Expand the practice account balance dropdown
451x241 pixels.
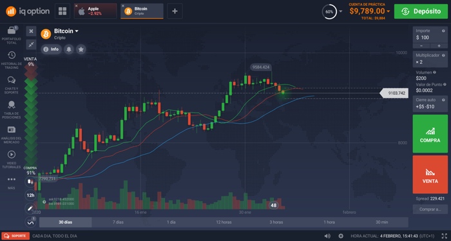(x=389, y=11)
